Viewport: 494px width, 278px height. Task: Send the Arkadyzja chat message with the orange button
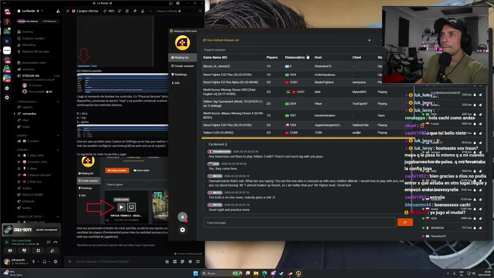[405, 222]
